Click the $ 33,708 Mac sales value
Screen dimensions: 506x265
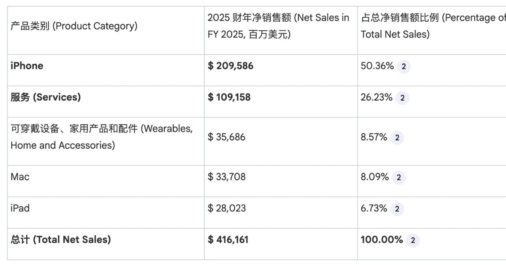pos(227,177)
